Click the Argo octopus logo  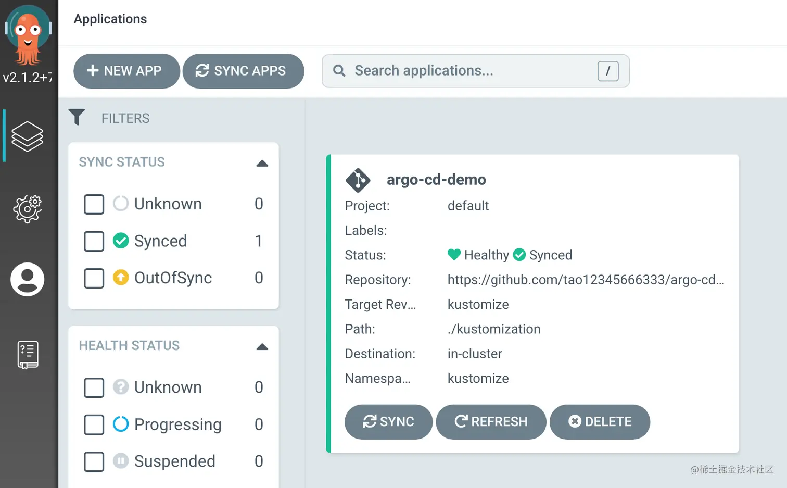click(x=28, y=35)
